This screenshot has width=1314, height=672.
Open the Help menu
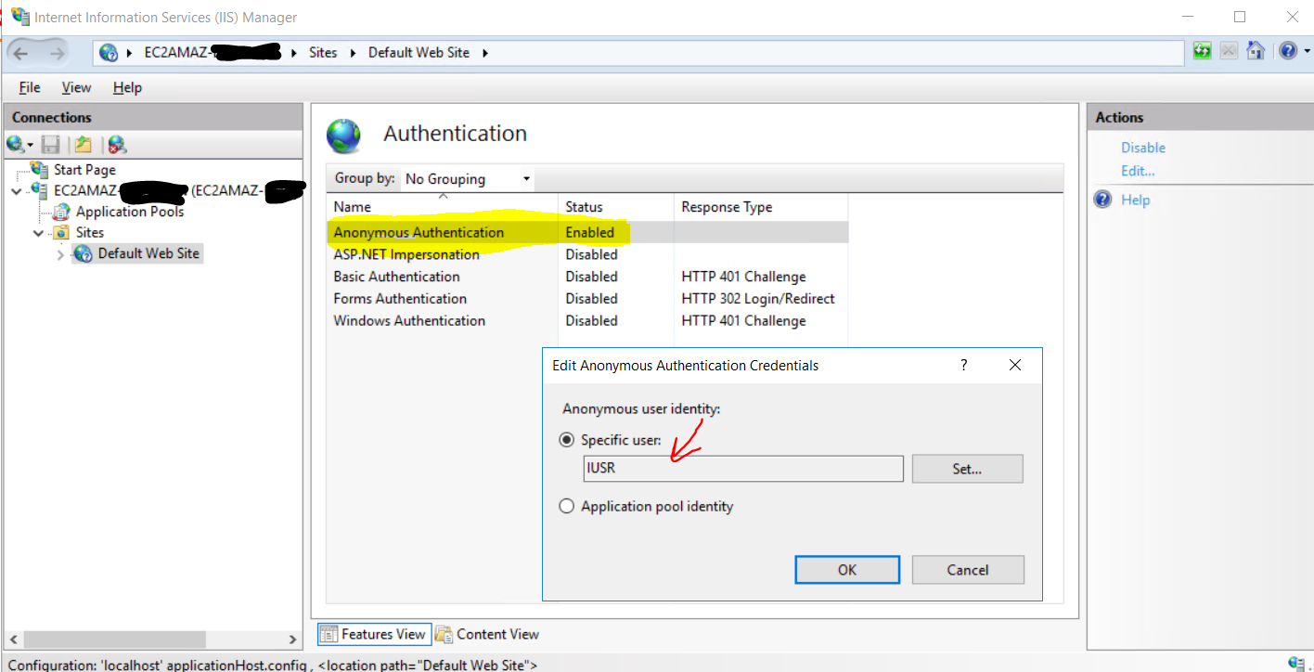(127, 87)
